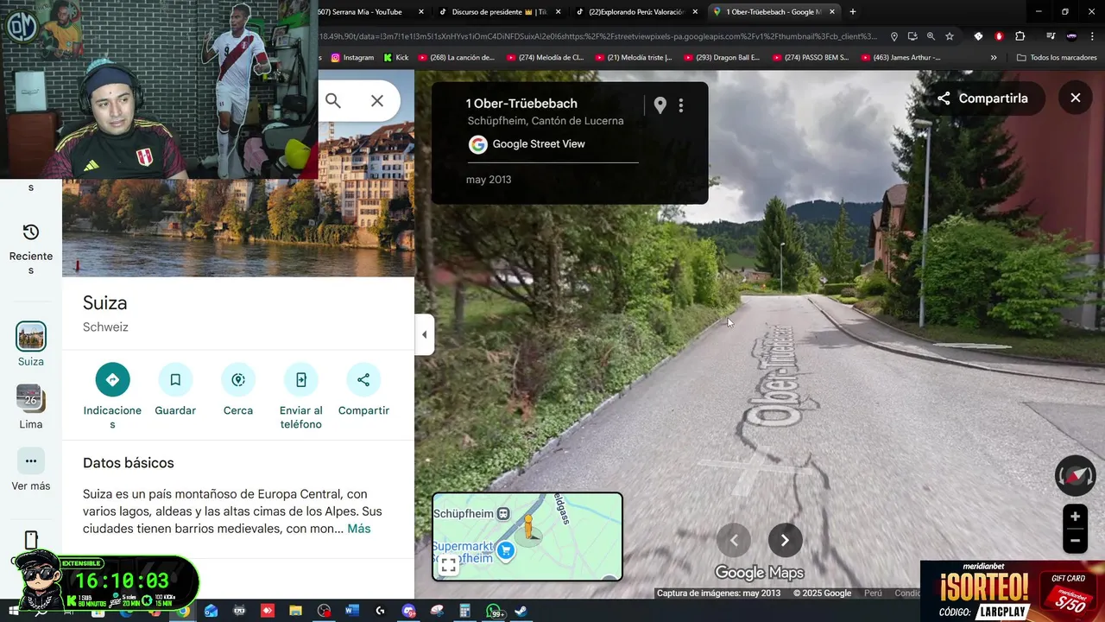Click the Compartir button for Suiza
Viewport: 1105px width, 622px height.
click(363, 390)
